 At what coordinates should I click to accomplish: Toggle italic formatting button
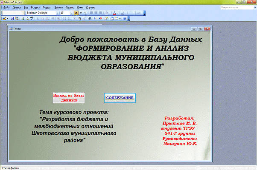[81, 13]
